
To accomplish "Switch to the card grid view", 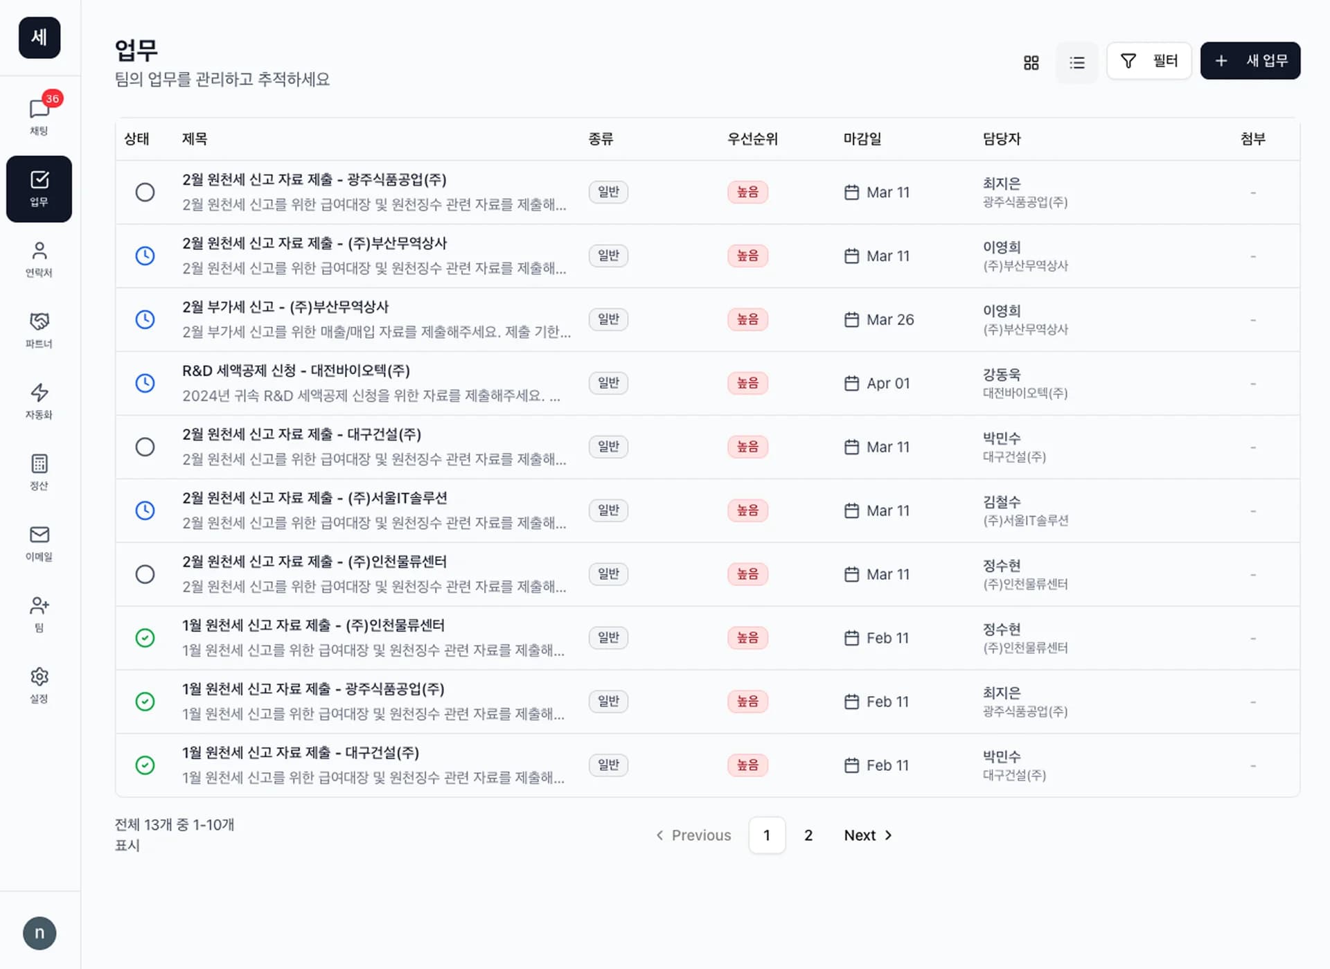I will click(x=1031, y=62).
